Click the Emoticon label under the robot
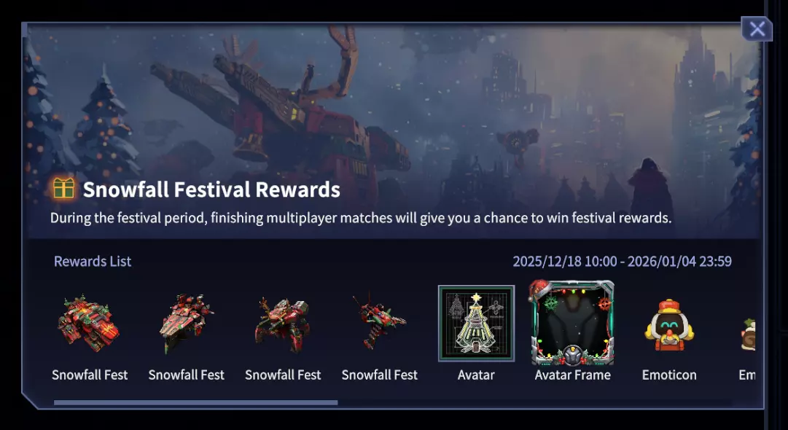This screenshot has width=788, height=430. click(x=669, y=375)
